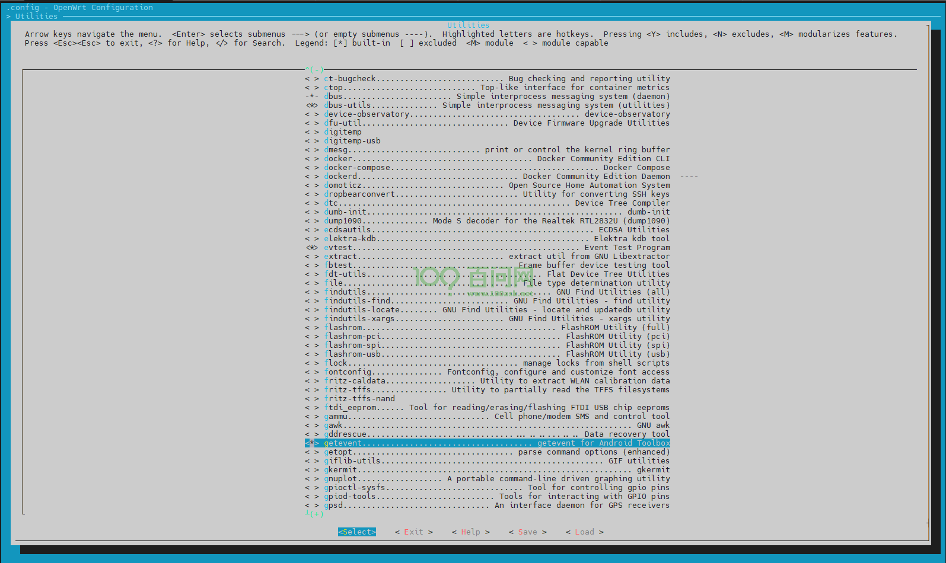Viewport: 946px width, 563px height.
Task: Toggle the getevent package selection marker
Action: pos(312,443)
